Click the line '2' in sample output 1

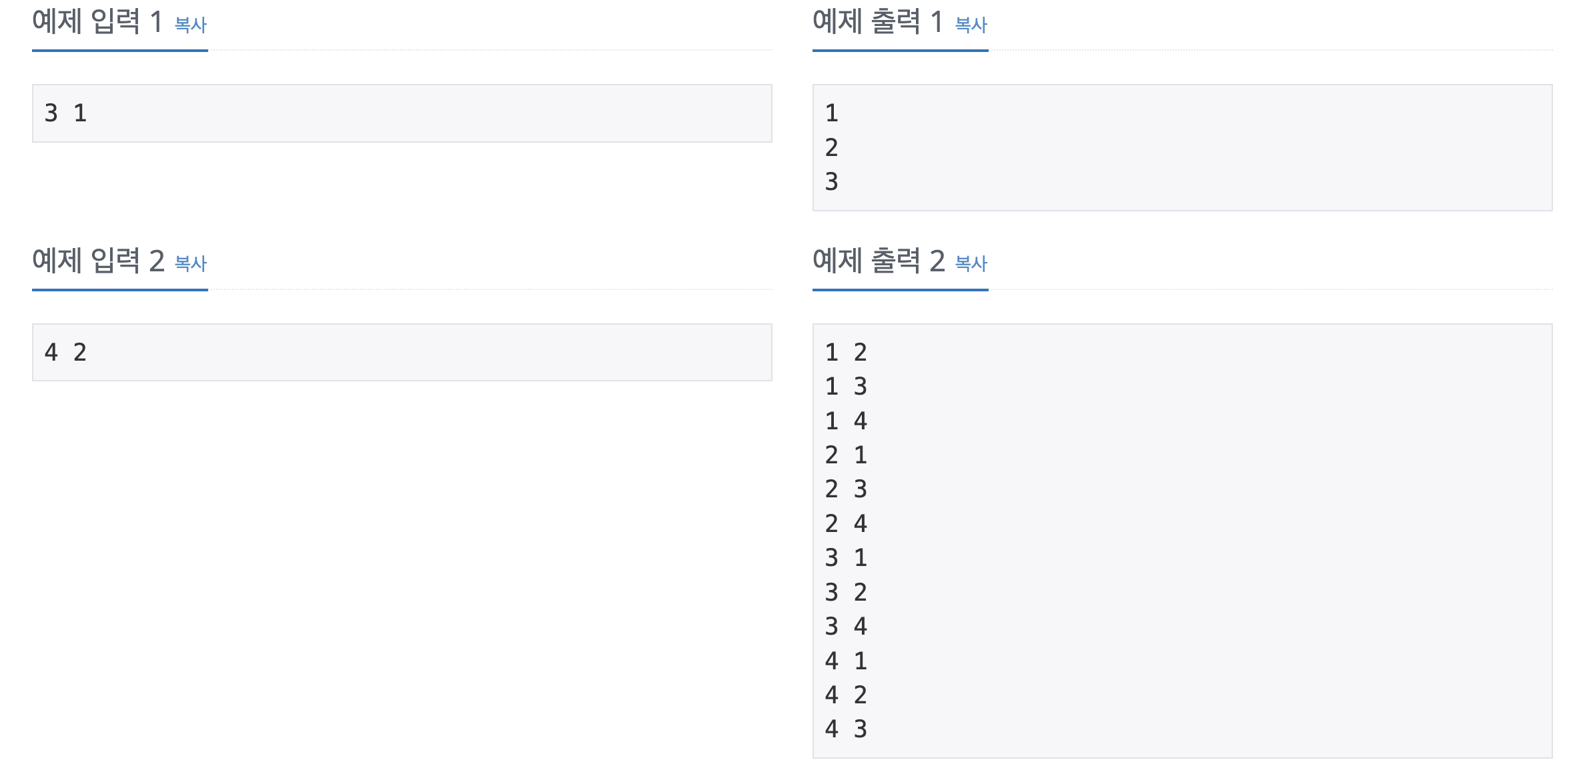click(x=831, y=147)
